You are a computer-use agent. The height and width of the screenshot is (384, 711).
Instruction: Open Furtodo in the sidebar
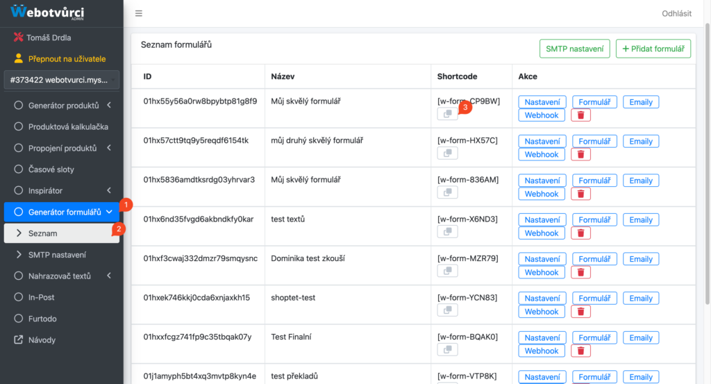click(62, 318)
